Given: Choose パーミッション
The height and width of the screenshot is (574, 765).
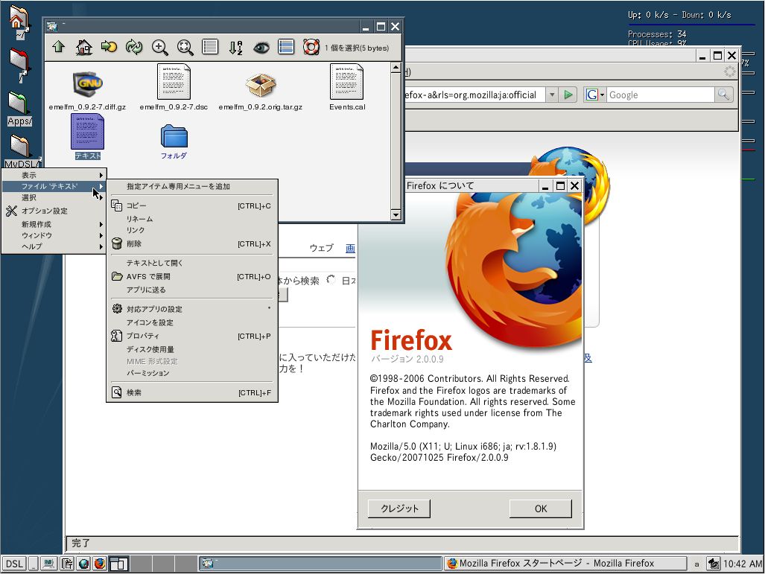Looking at the screenshot, I should (x=191, y=373).
